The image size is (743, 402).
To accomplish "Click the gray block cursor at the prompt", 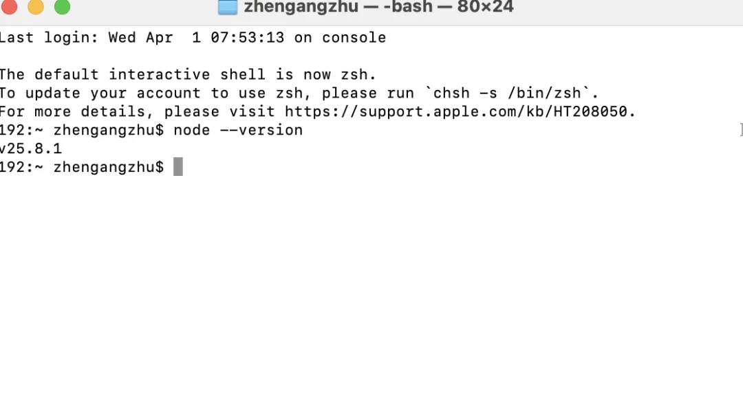I will (177, 167).
